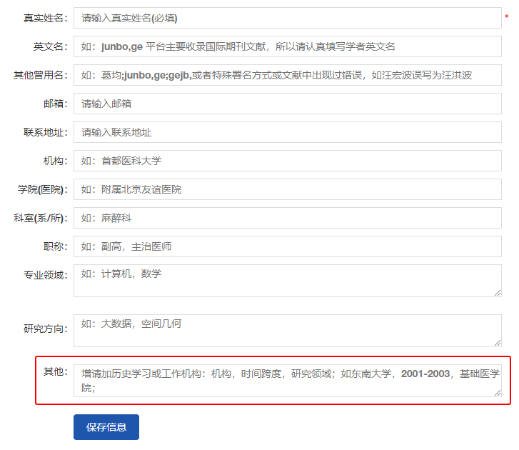Focus the 其他 text area
This screenshot has width=519, height=450.
pos(287,381)
